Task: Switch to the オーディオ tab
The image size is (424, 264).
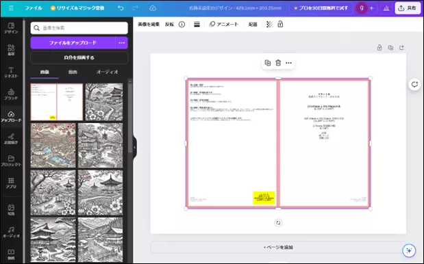Action: click(107, 72)
